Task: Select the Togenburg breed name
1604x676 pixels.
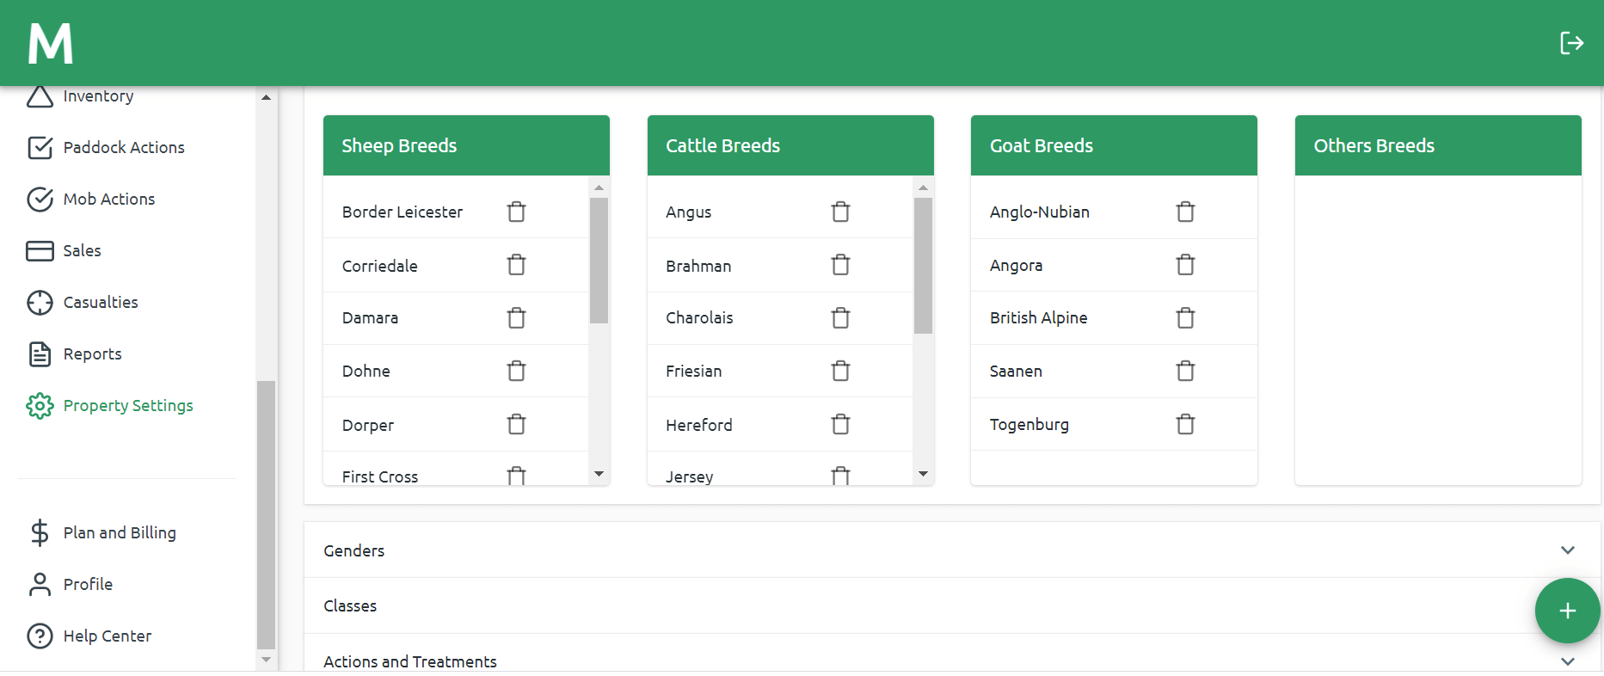Action: coord(1029,424)
